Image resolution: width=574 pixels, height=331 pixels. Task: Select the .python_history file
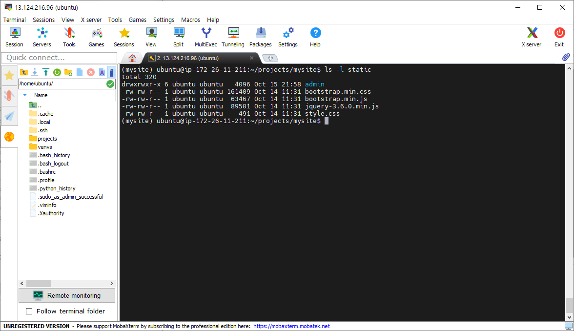pos(52,188)
